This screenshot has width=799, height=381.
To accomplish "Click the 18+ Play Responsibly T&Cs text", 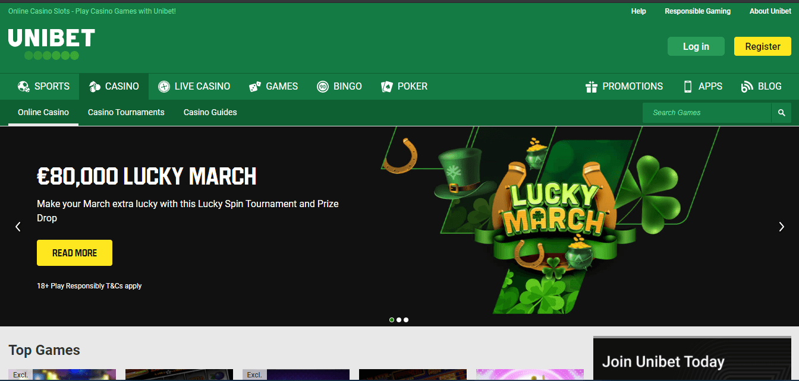I will tap(89, 286).
